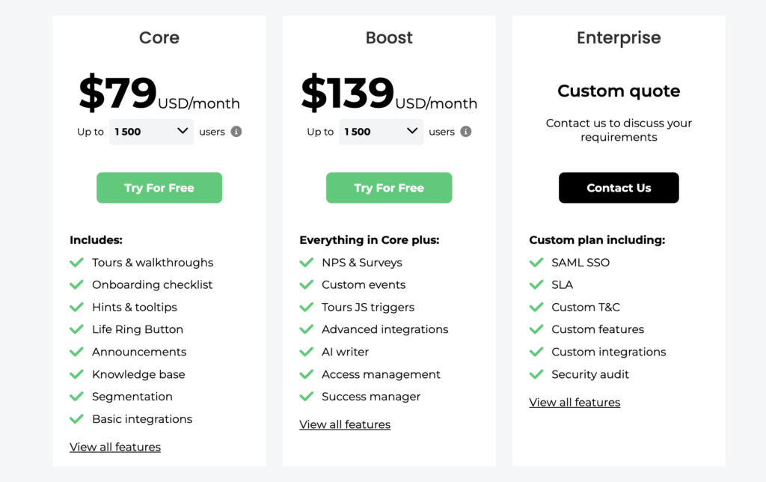Click the $139 Boost price text

(x=348, y=94)
